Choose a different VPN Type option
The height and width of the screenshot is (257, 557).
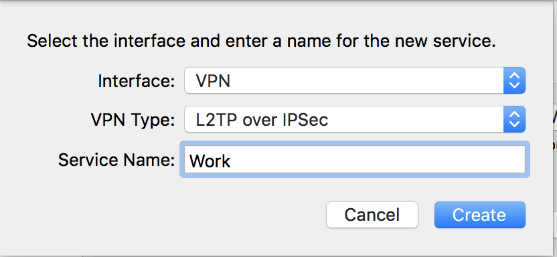point(355,119)
